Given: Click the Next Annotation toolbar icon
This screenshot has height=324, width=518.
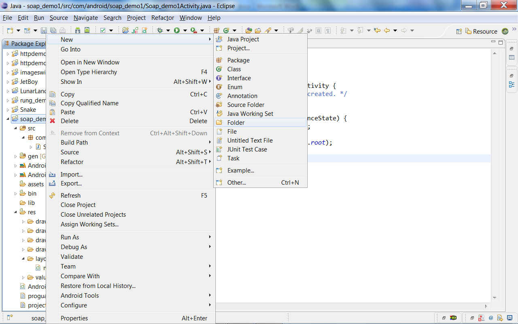Looking at the screenshot, I should tap(343, 30).
